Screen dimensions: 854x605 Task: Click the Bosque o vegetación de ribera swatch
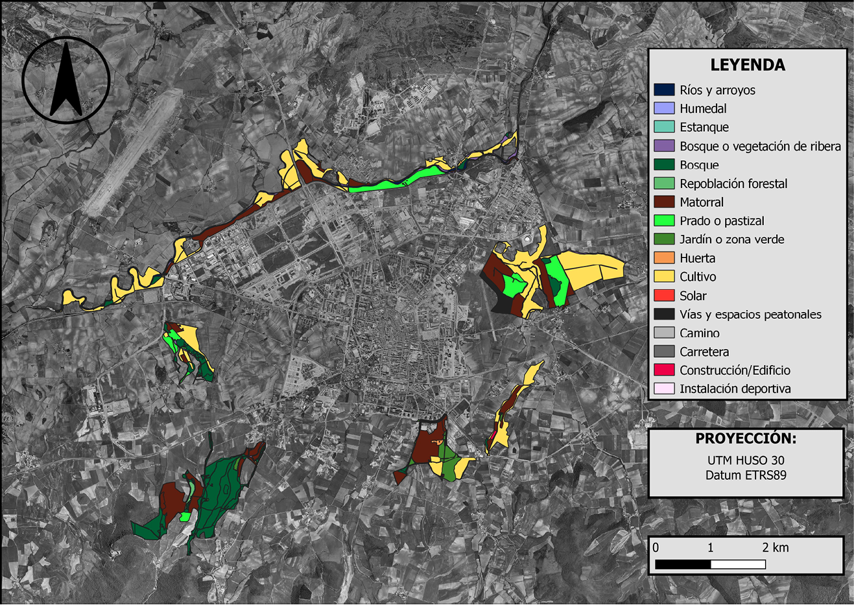pos(664,146)
